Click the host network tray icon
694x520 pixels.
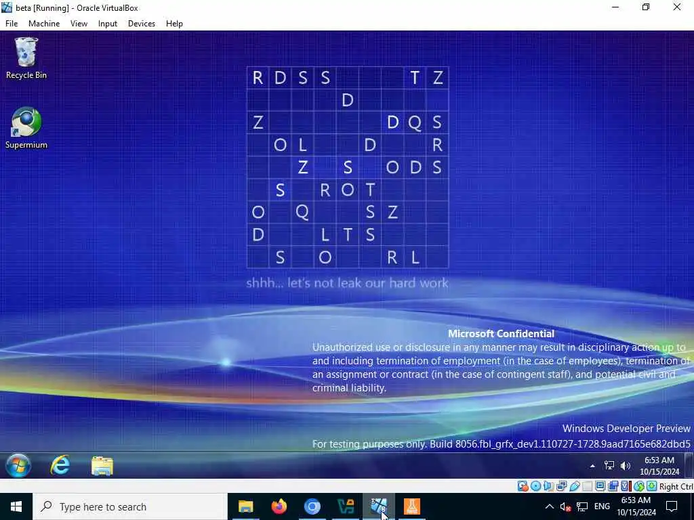click(x=582, y=506)
